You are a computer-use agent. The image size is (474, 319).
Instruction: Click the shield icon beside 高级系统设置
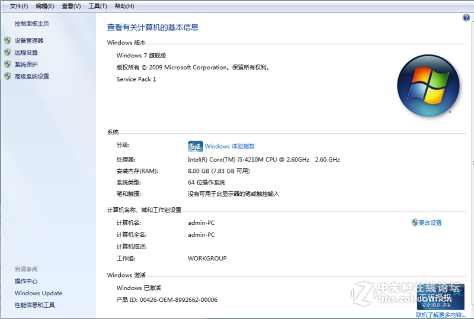8,76
